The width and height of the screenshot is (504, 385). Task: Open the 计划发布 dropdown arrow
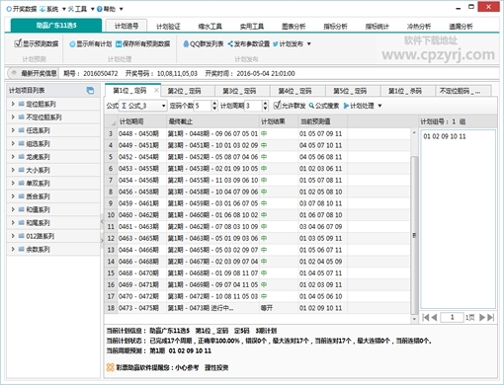[309, 43]
